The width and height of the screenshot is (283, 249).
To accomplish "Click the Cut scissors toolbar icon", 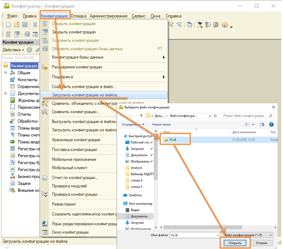I will [x=35, y=25].
